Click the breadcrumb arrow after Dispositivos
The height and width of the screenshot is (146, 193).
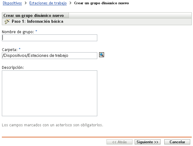click(x=26, y=3)
